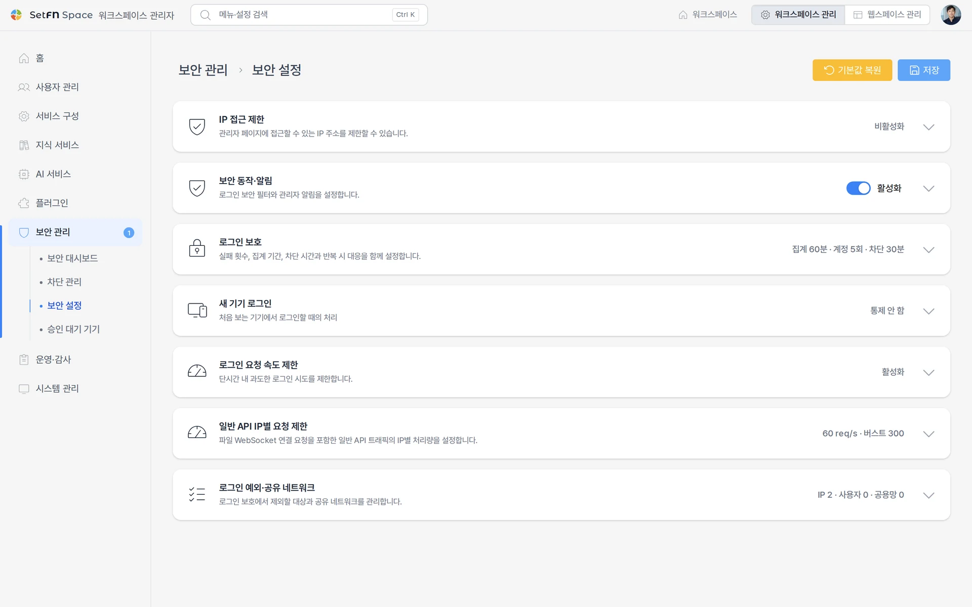
Task: Select the 워크스페이스 관리 tab
Action: point(798,15)
